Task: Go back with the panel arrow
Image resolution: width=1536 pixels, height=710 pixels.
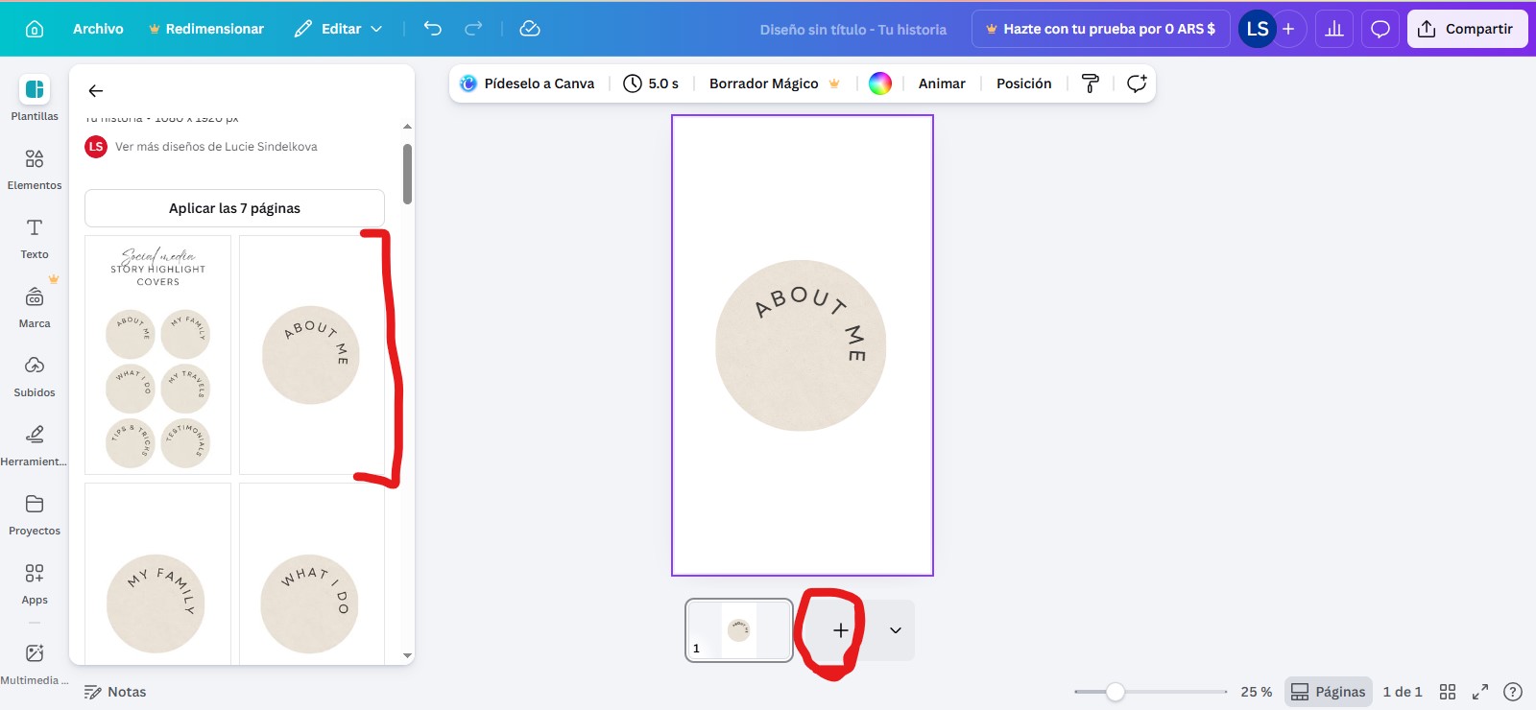Action: point(96,91)
